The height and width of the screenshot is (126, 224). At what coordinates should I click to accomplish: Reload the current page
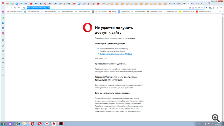point(15,8)
